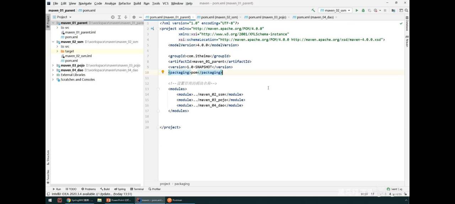Expand Scratches and Consoles node

53,80
